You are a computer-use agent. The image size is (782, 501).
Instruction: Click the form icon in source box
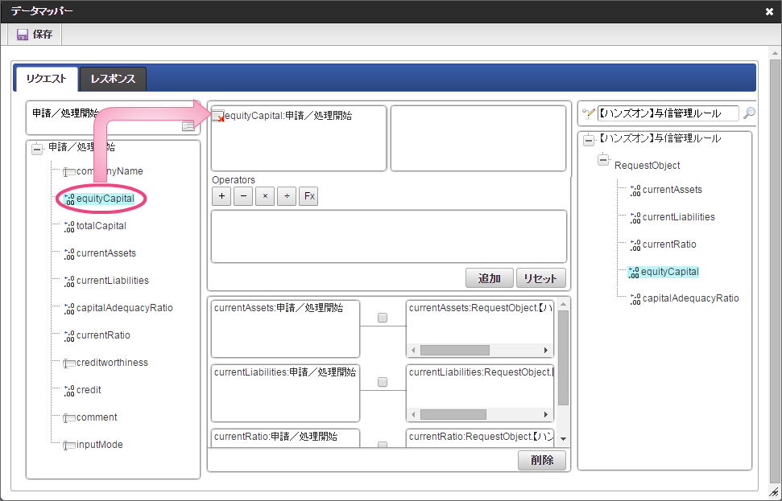point(188,126)
